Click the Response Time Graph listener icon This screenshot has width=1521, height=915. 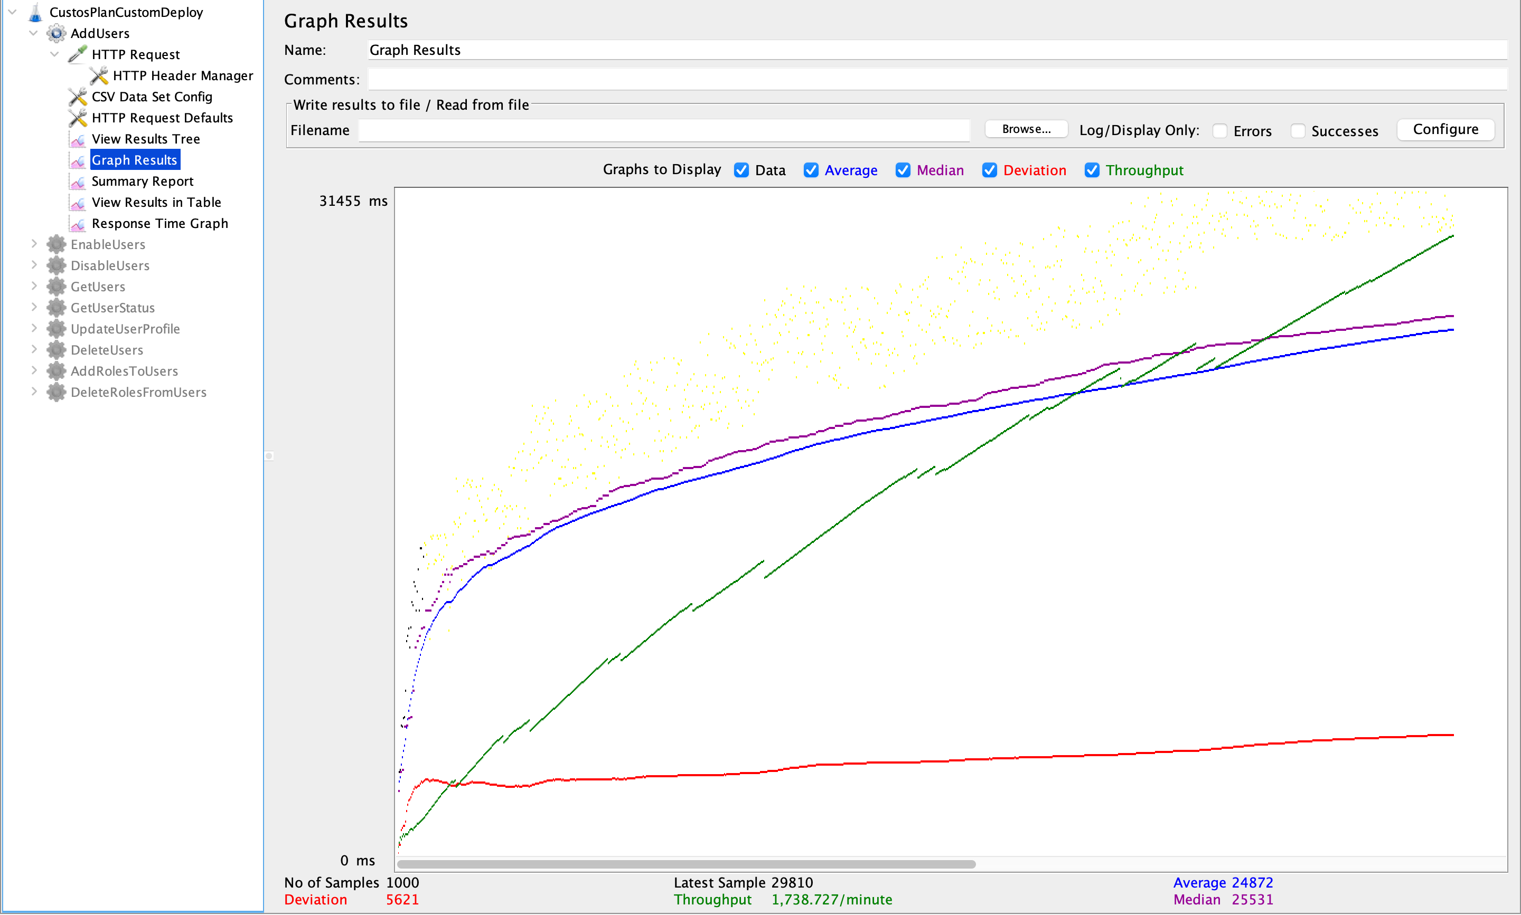click(x=78, y=224)
